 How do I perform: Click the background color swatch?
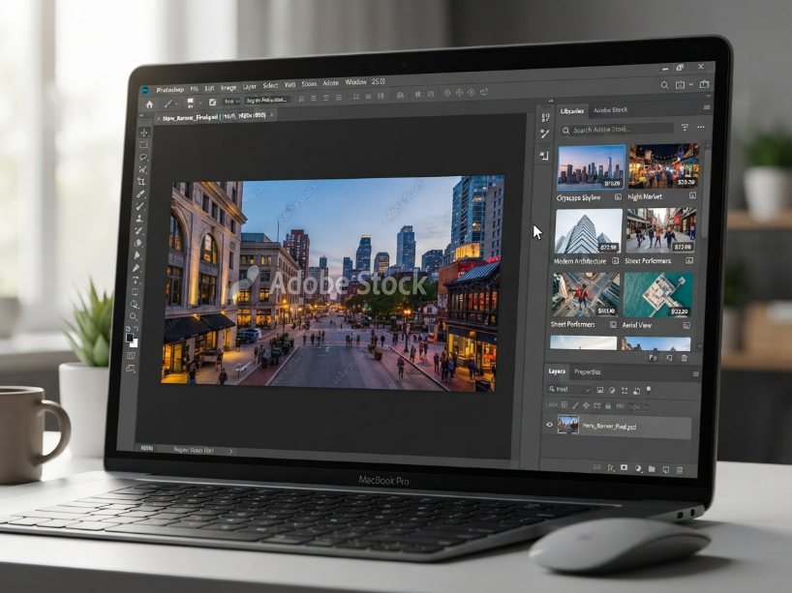click(134, 343)
